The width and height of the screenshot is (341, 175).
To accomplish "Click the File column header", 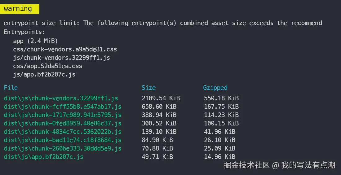I will pyautogui.click(x=11, y=88).
